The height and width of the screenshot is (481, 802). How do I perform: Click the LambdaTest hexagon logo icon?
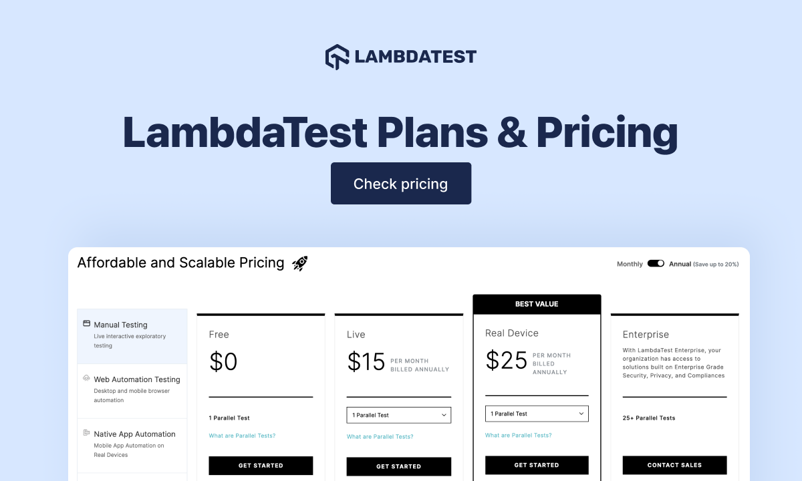[x=337, y=57]
